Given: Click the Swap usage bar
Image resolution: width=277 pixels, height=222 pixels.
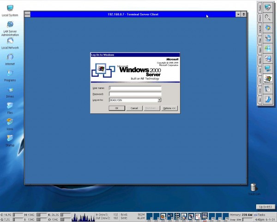Looking at the screenshot, I should [247, 220].
